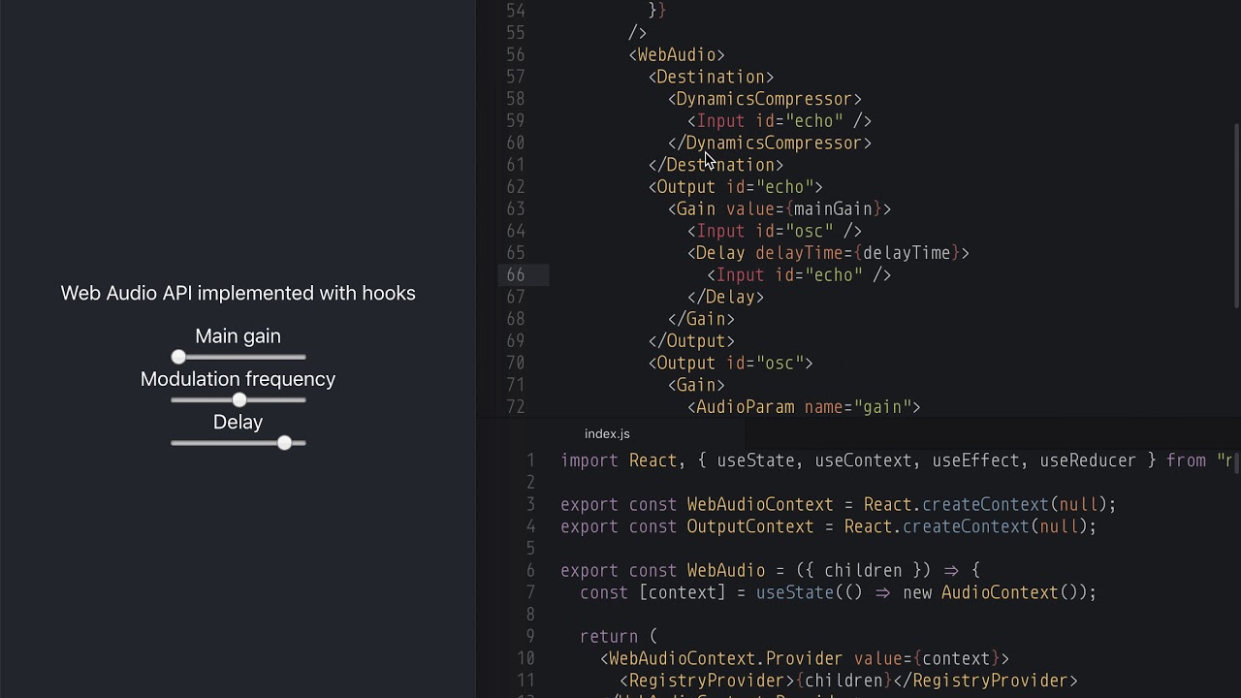Click 'delayTime' variable in braces on line 65
The width and height of the screenshot is (1241, 698).
click(x=907, y=253)
